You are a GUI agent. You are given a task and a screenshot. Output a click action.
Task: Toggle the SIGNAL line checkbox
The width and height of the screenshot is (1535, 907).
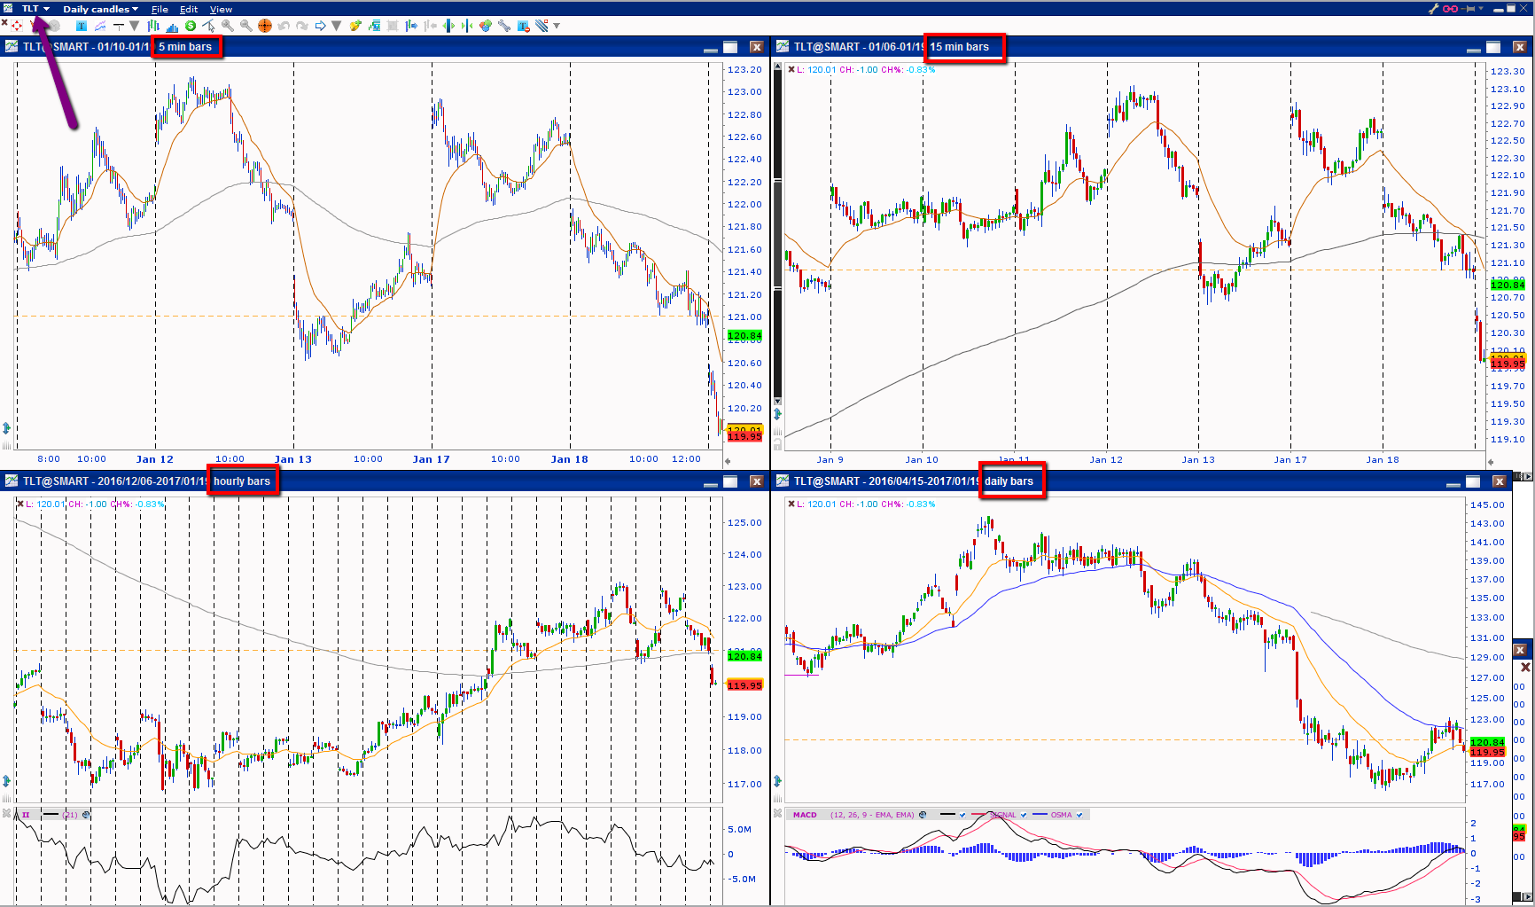coord(1024,815)
